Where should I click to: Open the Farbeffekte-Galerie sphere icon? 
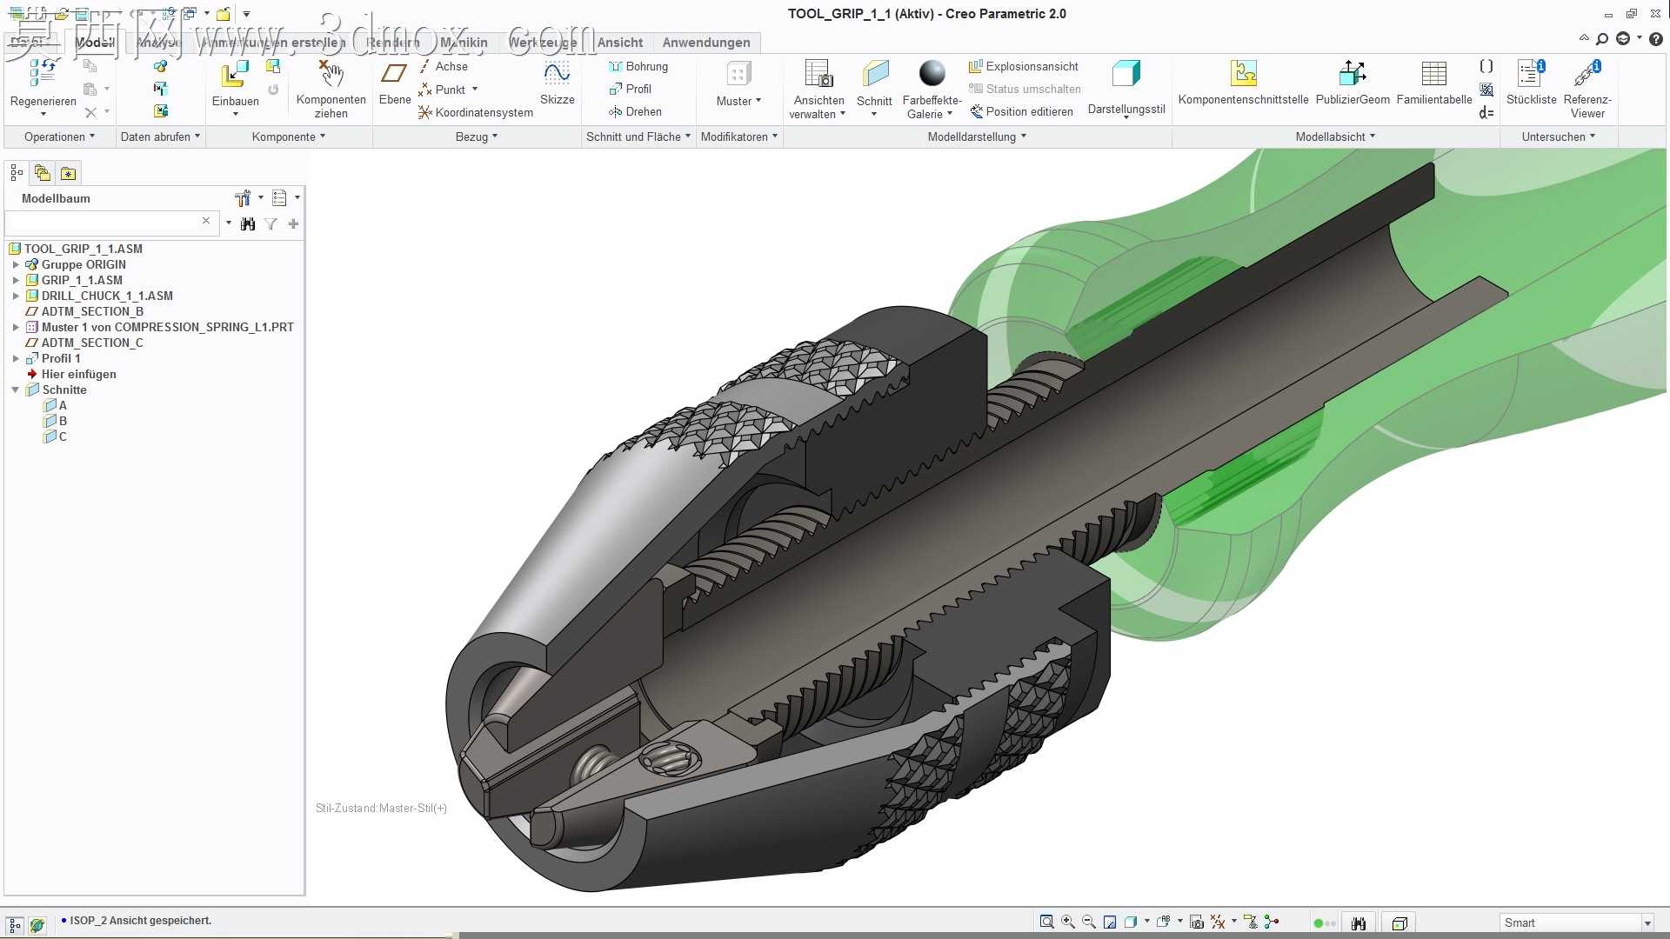pos(932,74)
